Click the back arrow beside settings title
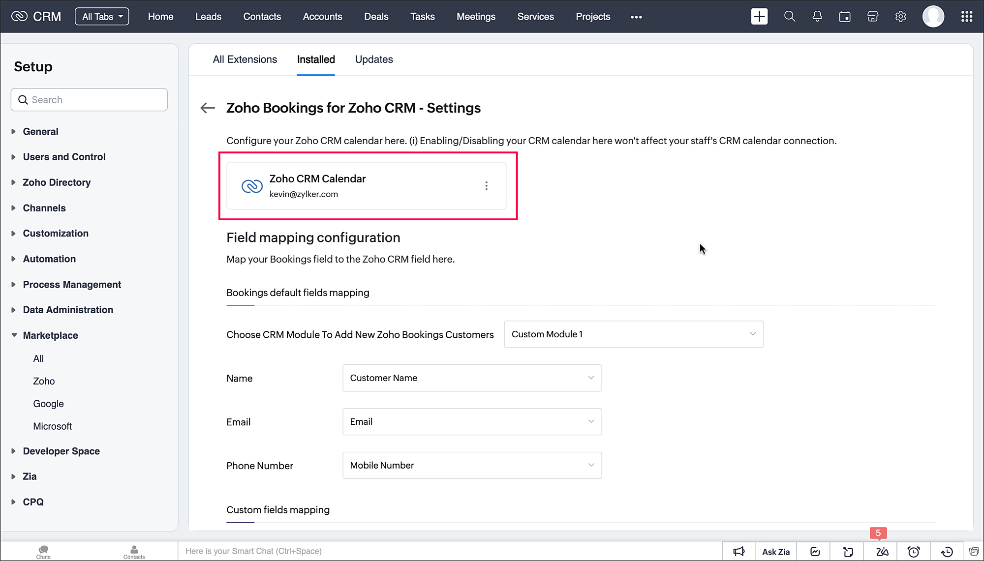Image resolution: width=984 pixels, height=561 pixels. (208, 108)
